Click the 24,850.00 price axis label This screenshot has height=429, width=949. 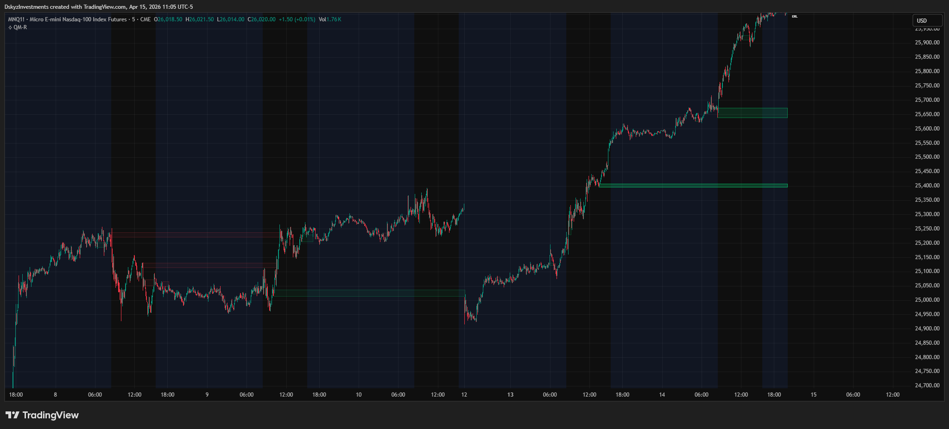927,343
